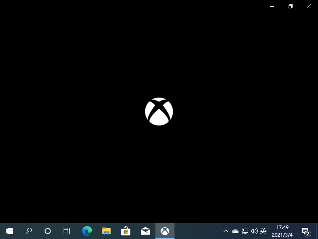Expand the hidden system tray icons
Screen dimensions: 318x239
point(225,231)
